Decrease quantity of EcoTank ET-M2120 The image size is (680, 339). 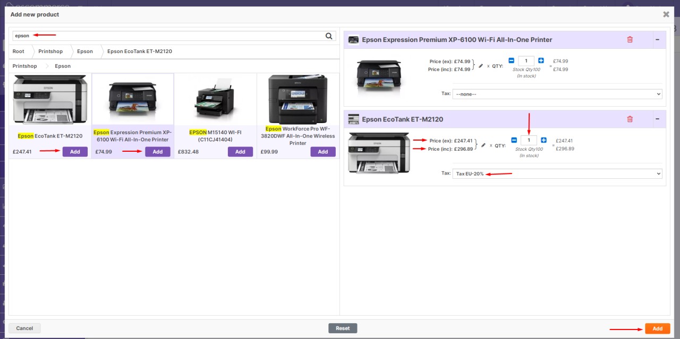(x=514, y=140)
